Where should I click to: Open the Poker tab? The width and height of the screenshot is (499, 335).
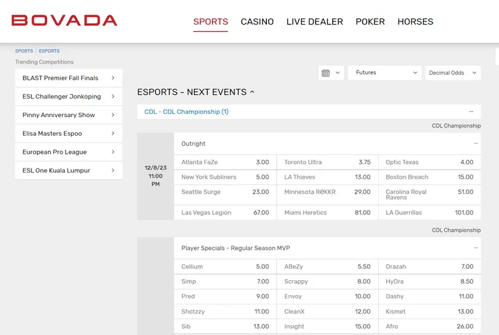370,21
